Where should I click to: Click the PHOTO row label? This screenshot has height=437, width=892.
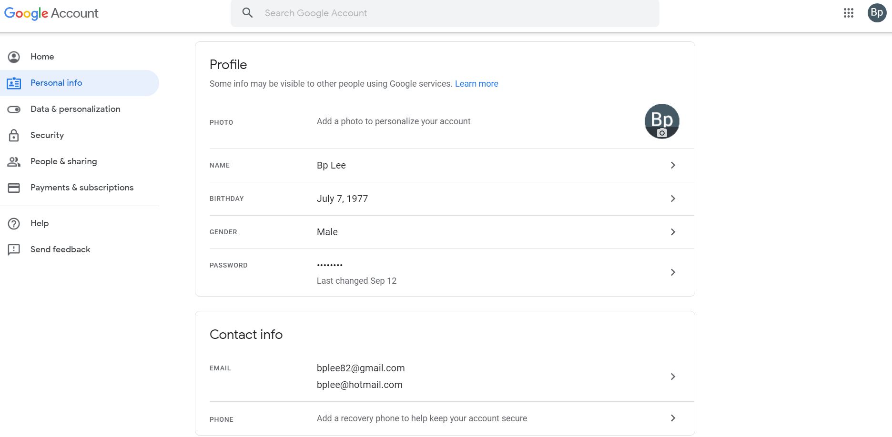pyautogui.click(x=222, y=122)
